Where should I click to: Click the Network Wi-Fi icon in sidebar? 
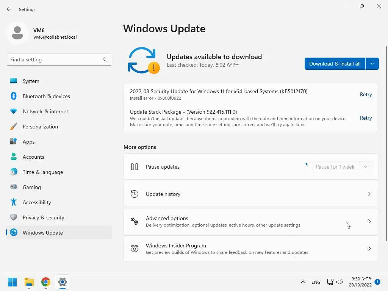point(14,111)
